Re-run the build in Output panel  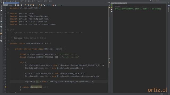click(112, 5)
